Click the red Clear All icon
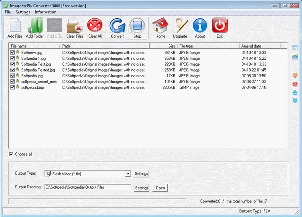Viewport: 302px width, 217px height. click(x=95, y=25)
